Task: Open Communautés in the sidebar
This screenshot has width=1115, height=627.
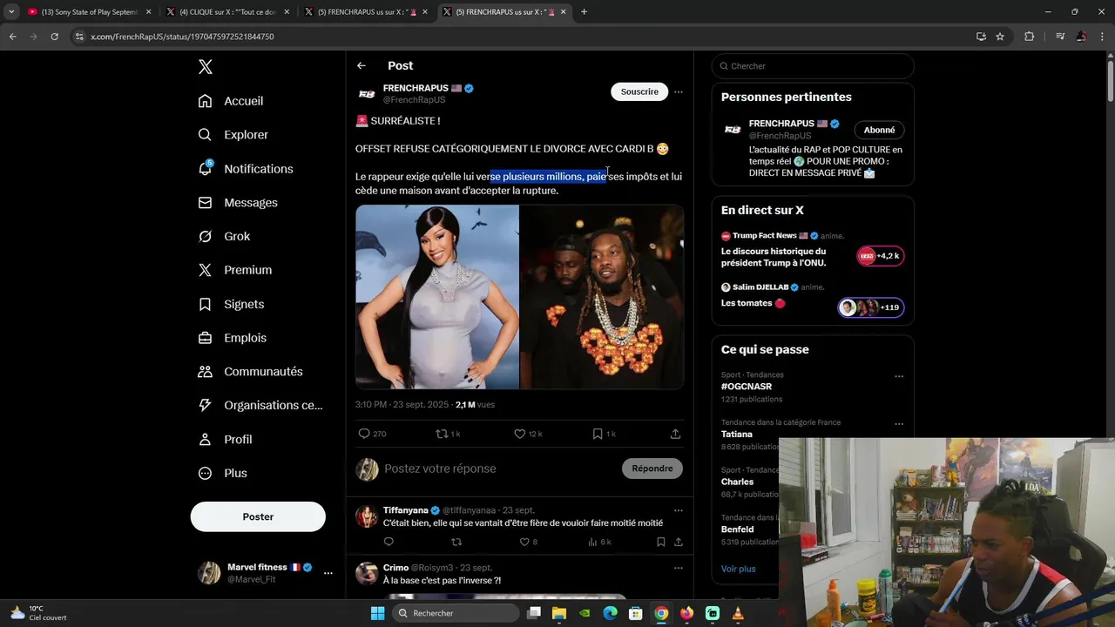Action: [x=251, y=372]
